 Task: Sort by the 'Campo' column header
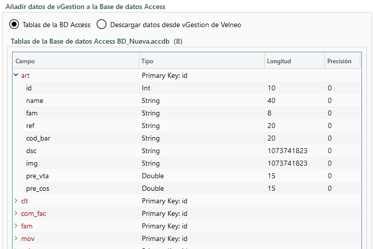coord(75,61)
